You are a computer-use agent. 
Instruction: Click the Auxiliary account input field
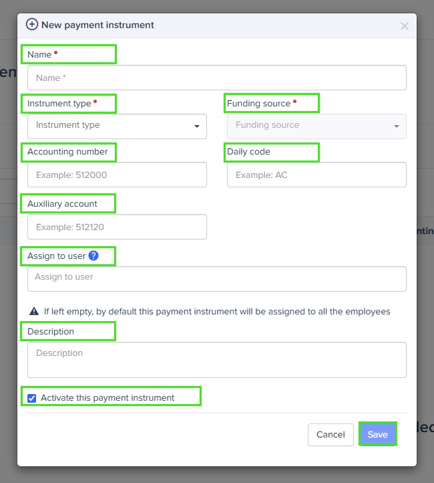click(117, 227)
